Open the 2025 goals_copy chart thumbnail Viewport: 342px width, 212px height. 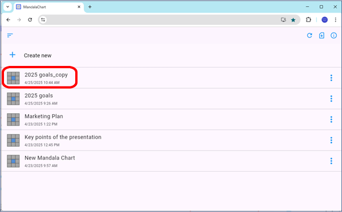pyautogui.click(x=13, y=78)
